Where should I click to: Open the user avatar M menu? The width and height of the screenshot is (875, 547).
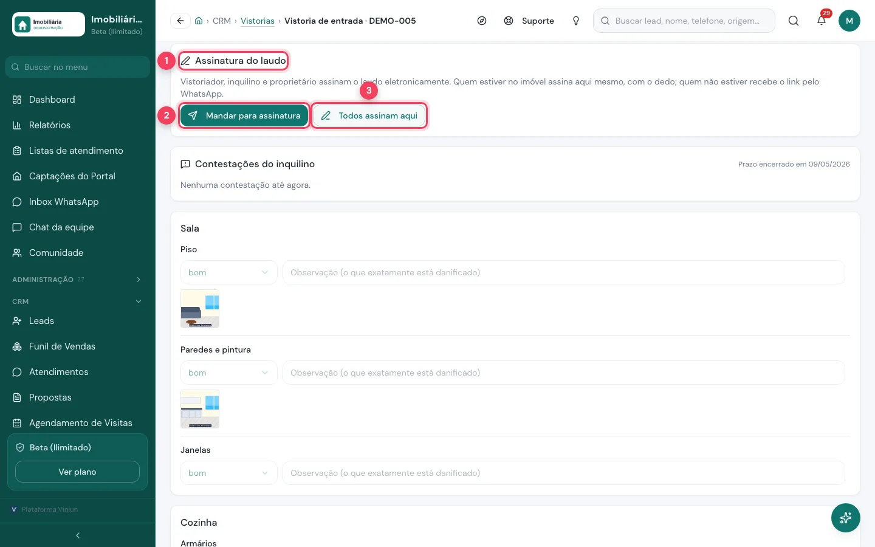849,21
